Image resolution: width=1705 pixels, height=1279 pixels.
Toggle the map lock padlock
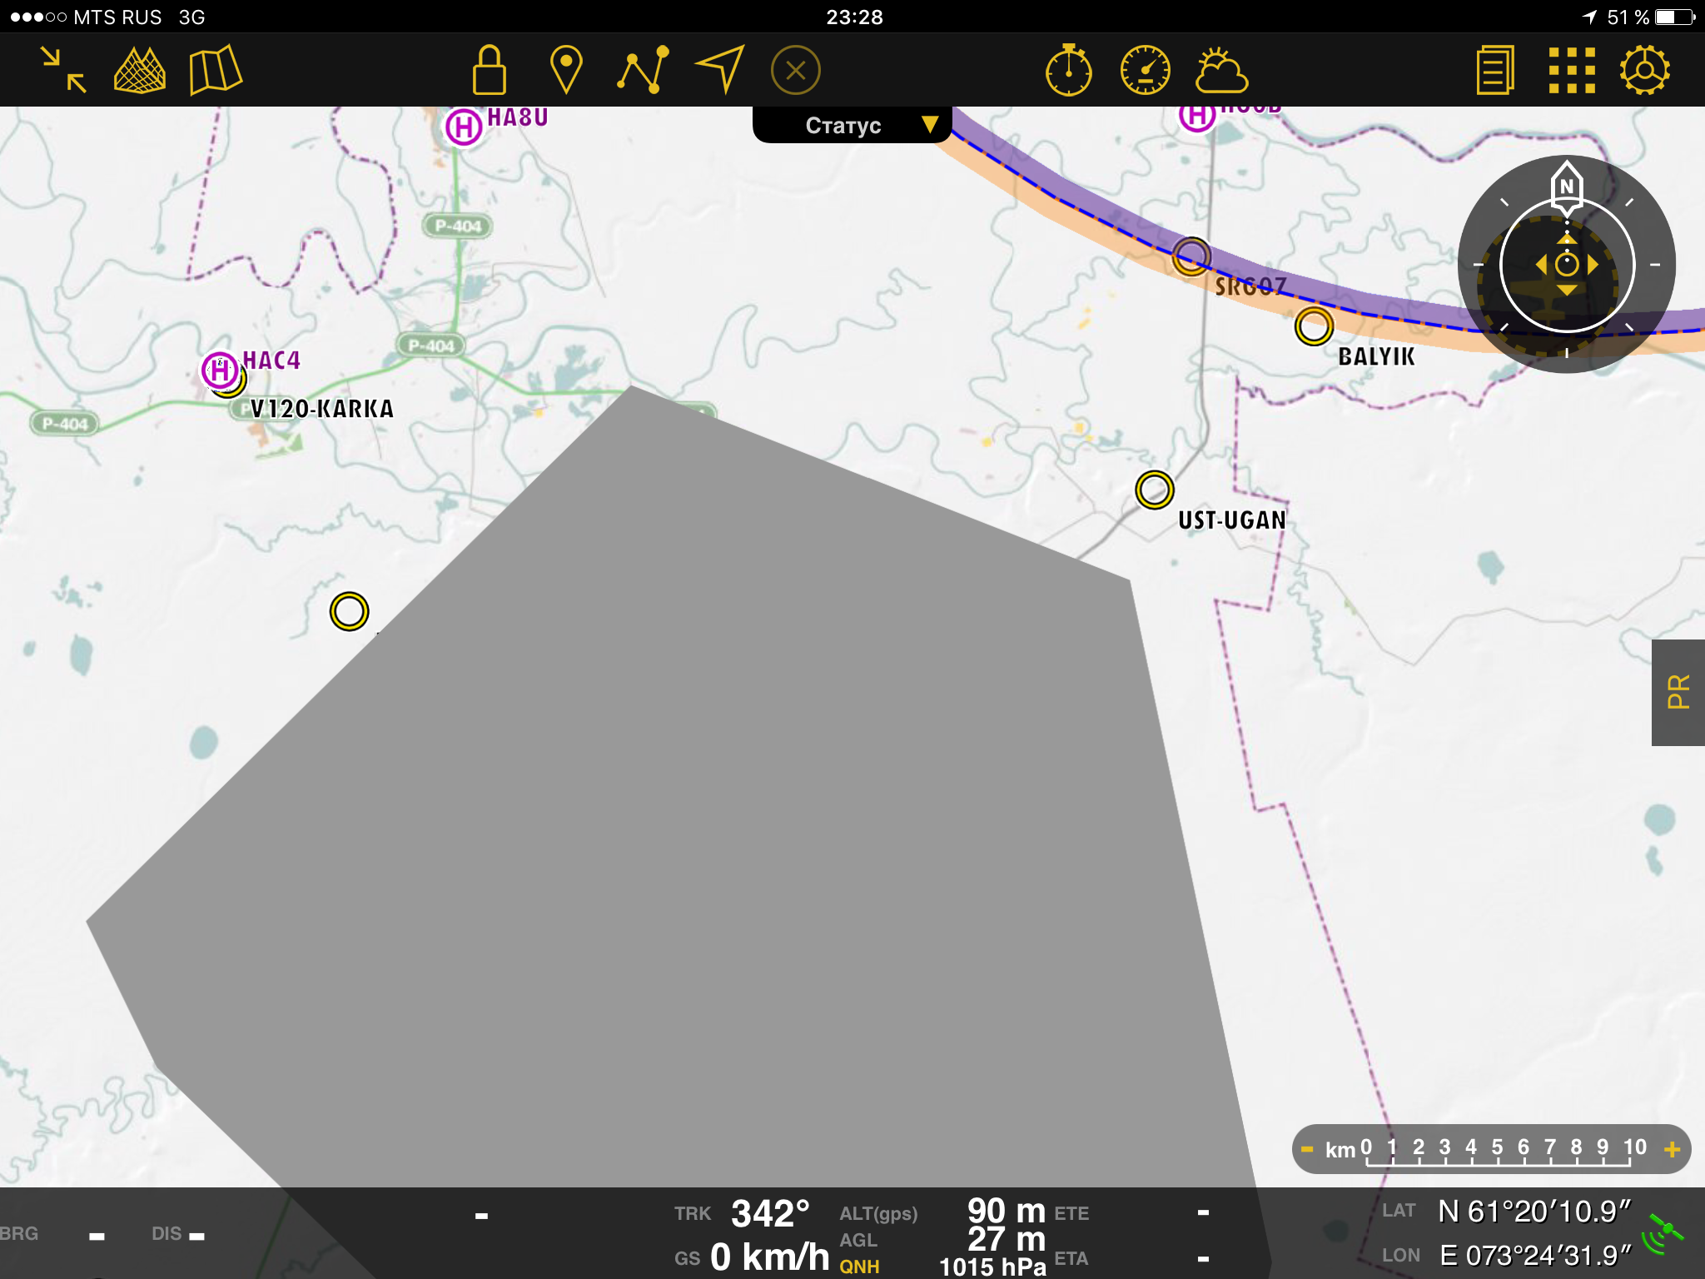[x=489, y=70]
